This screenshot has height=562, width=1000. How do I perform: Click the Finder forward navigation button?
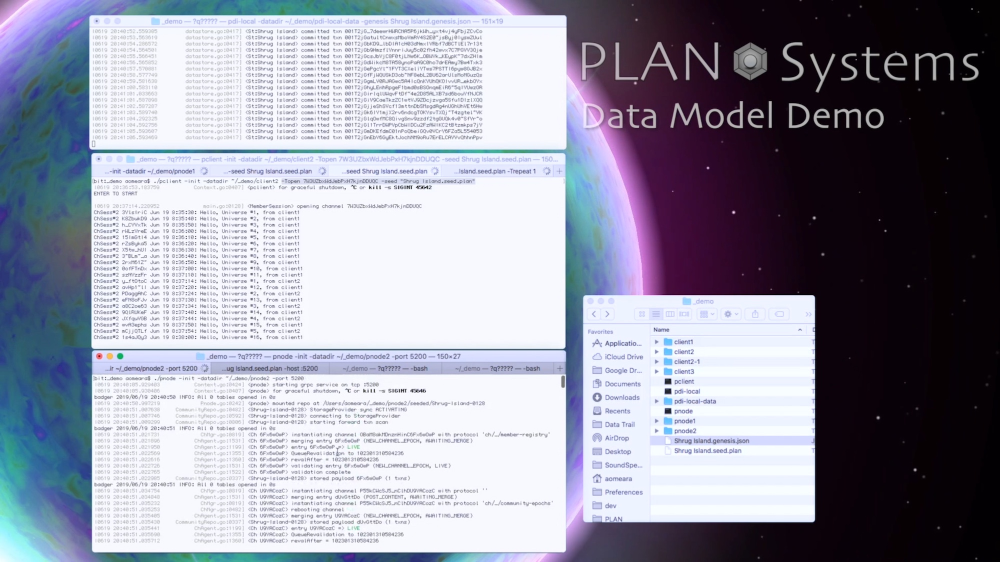click(607, 314)
